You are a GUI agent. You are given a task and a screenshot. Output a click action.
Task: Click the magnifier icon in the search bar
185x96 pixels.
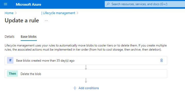108,4
